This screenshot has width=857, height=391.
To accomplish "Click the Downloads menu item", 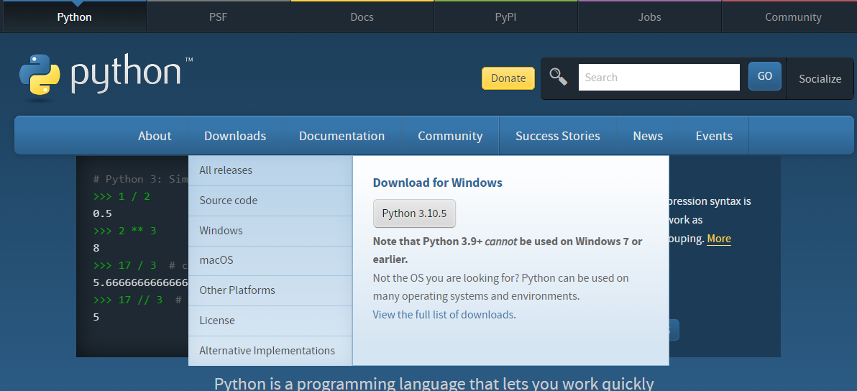I will tap(235, 136).
